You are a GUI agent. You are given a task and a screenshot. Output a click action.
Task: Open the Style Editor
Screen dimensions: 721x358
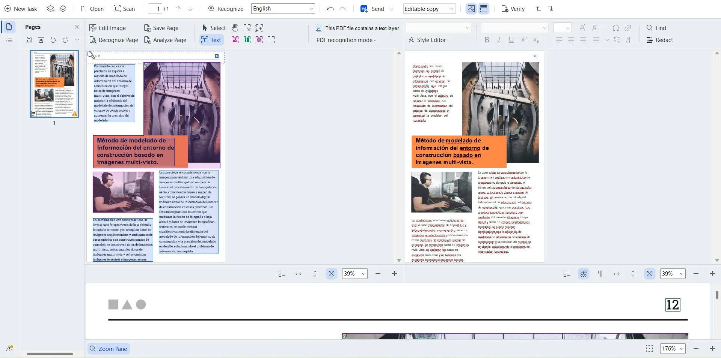[427, 40]
